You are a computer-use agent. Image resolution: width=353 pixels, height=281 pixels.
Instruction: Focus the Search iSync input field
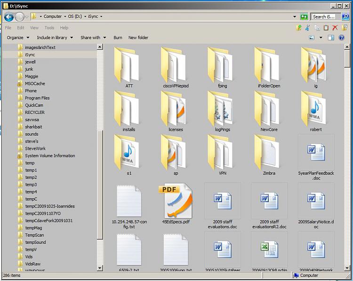point(326,16)
